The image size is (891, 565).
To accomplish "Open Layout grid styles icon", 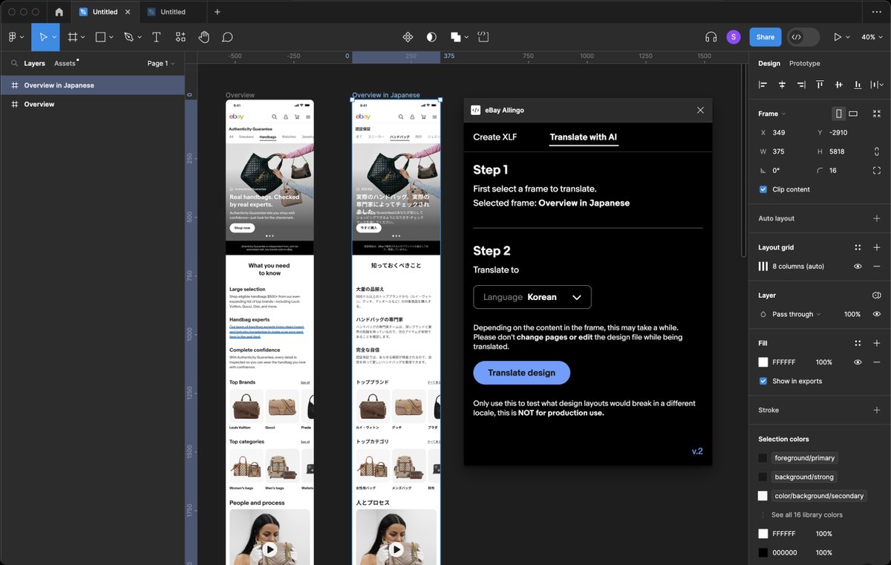I will [858, 247].
